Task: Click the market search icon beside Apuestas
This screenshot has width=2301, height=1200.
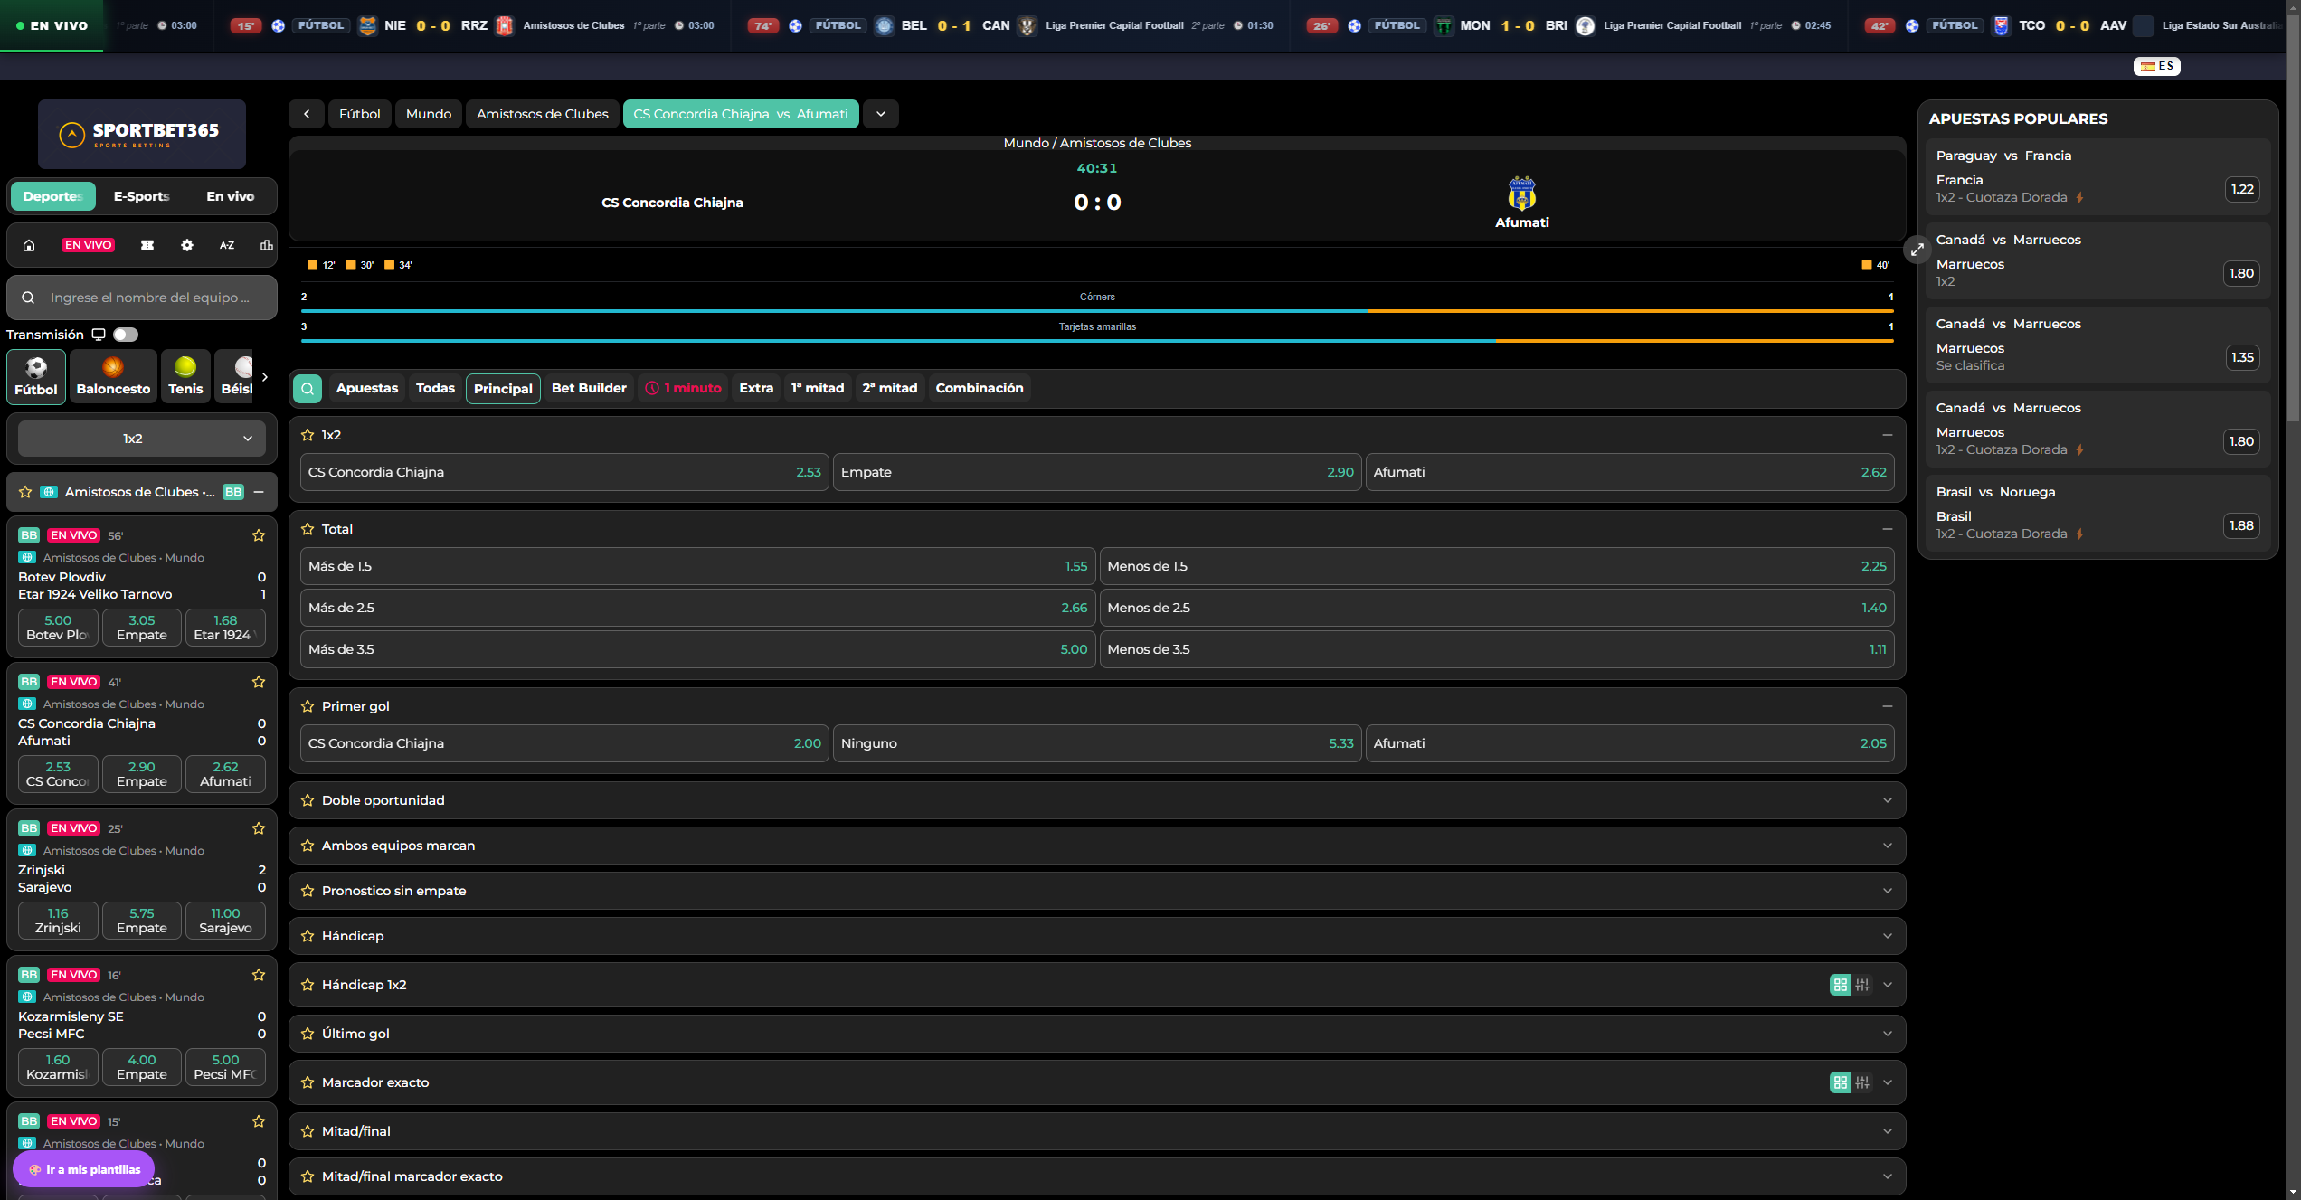Action: (x=308, y=389)
